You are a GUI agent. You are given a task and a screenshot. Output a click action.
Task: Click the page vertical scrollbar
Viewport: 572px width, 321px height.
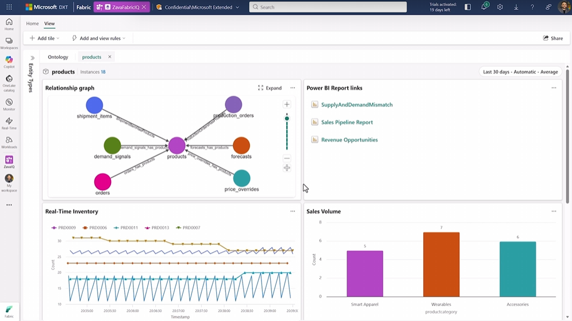coord(567,135)
